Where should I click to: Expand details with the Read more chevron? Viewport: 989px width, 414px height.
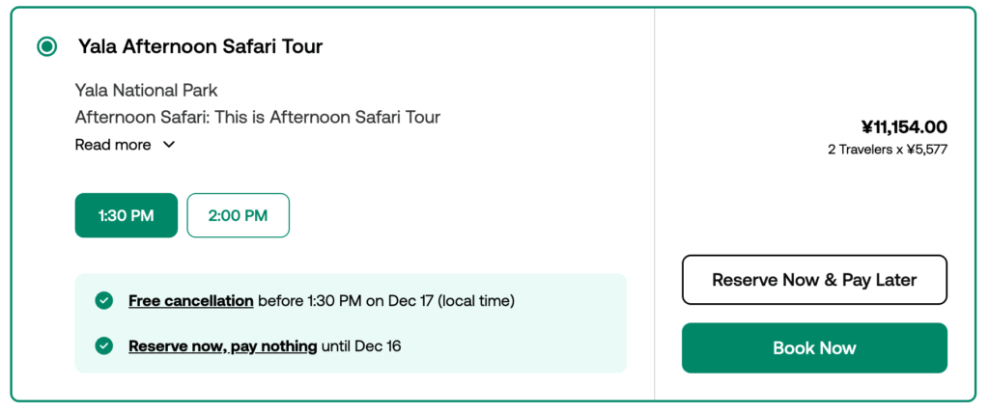click(169, 145)
